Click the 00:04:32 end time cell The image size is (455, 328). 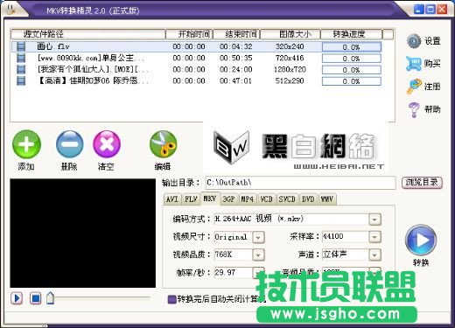click(235, 46)
